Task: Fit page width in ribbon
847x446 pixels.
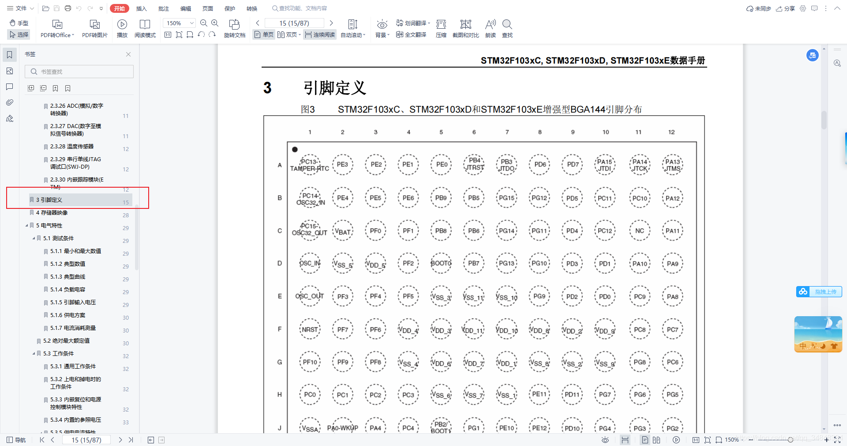Action: (x=190, y=34)
